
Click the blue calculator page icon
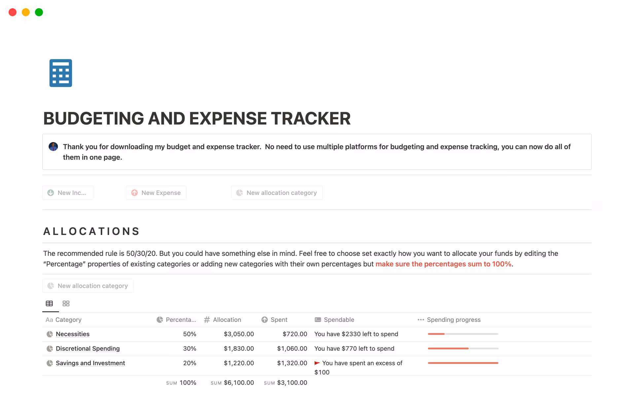pyautogui.click(x=61, y=73)
